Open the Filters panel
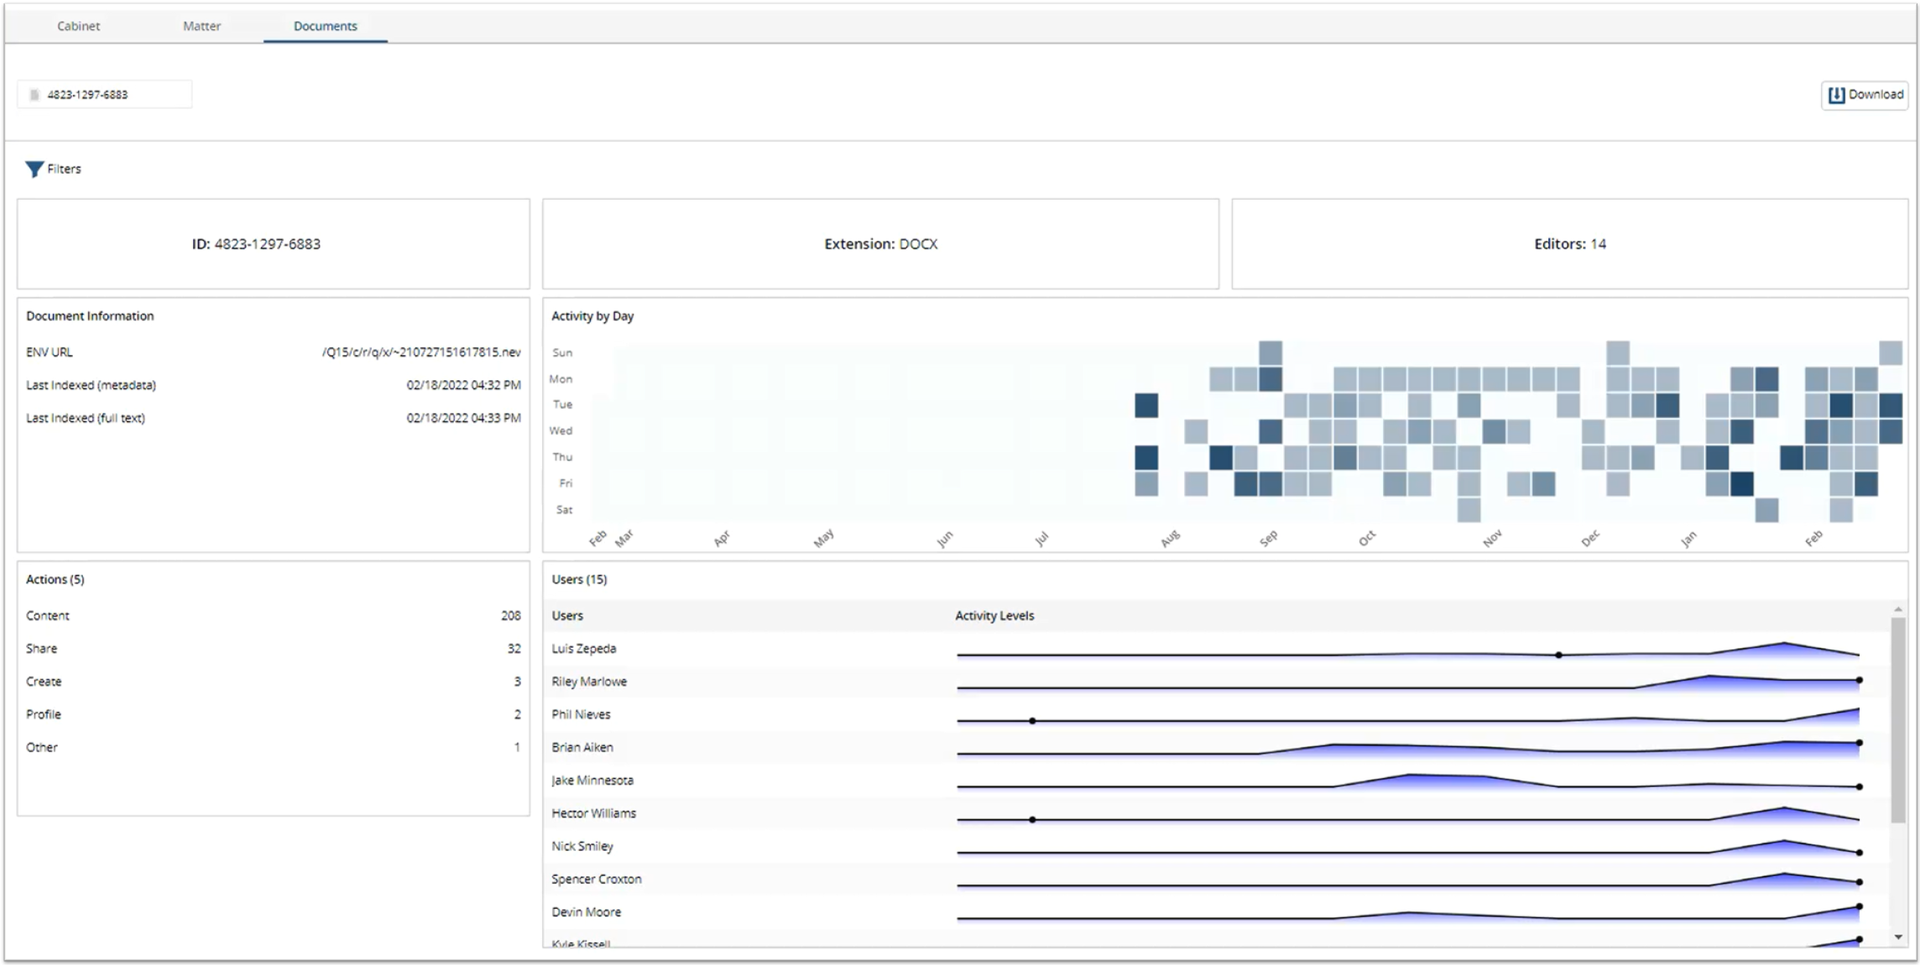 (53, 169)
